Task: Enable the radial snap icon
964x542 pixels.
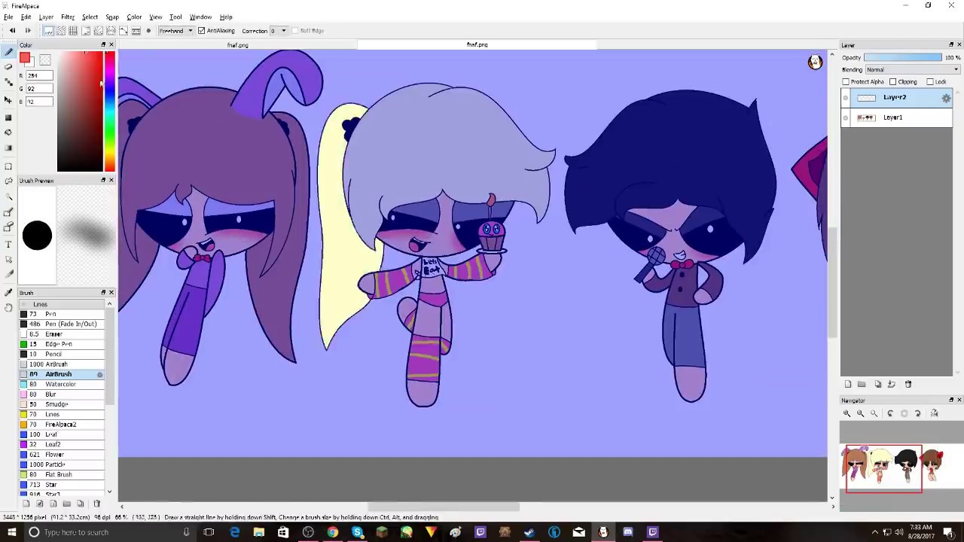Action: [x=98, y=31]
